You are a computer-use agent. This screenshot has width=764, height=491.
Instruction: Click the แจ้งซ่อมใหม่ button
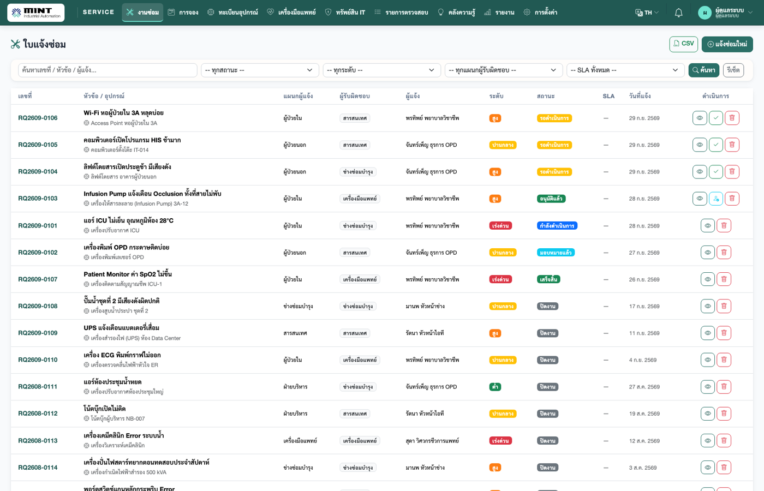pos(727,44)
